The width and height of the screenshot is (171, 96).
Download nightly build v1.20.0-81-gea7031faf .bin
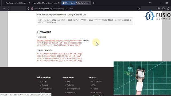[54, 56]
